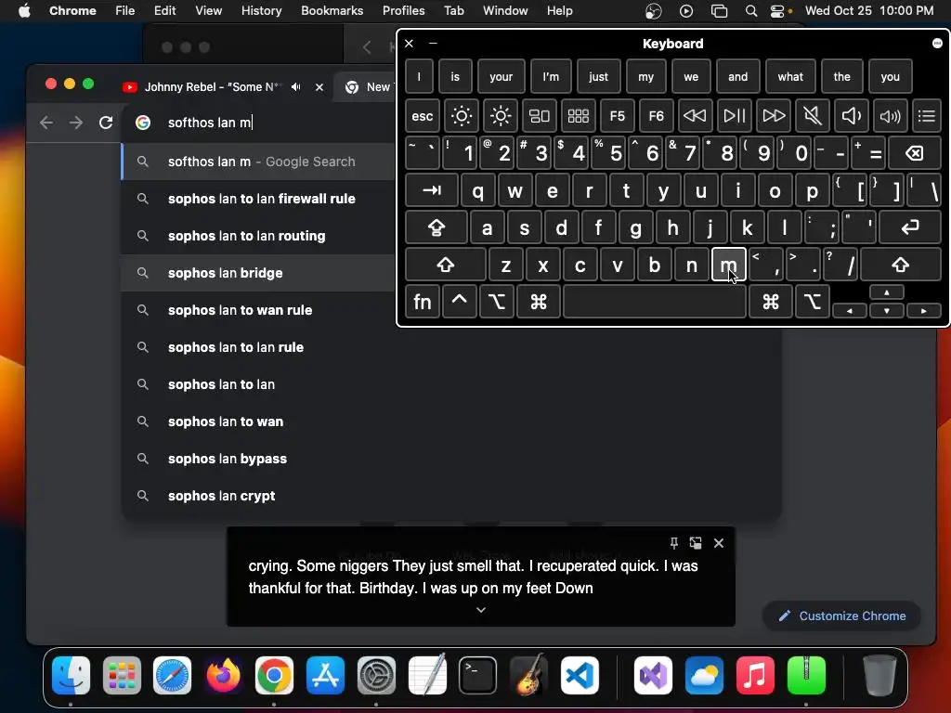
Task: Tap the volume up key
Action: [x=890, y=116]
